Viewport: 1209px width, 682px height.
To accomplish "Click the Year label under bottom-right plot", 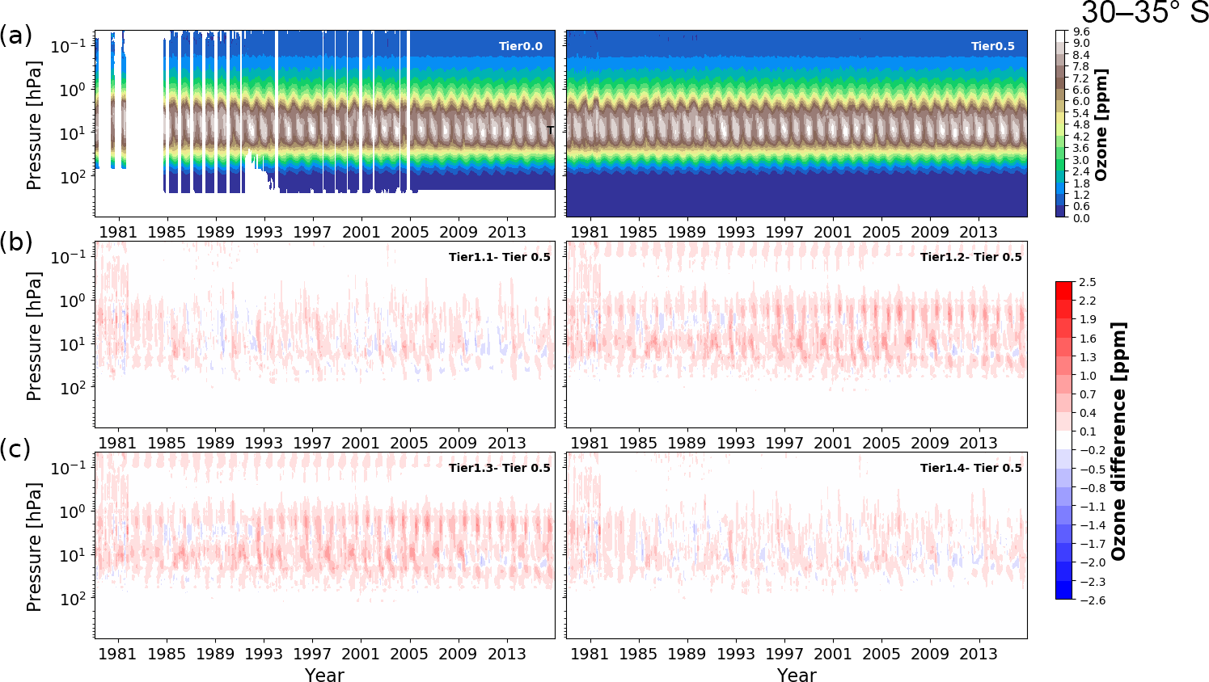I will tap(797, 675).
